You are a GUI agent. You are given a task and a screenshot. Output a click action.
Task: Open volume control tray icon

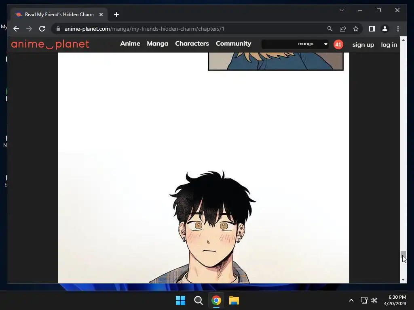click(x=374, y=300)
